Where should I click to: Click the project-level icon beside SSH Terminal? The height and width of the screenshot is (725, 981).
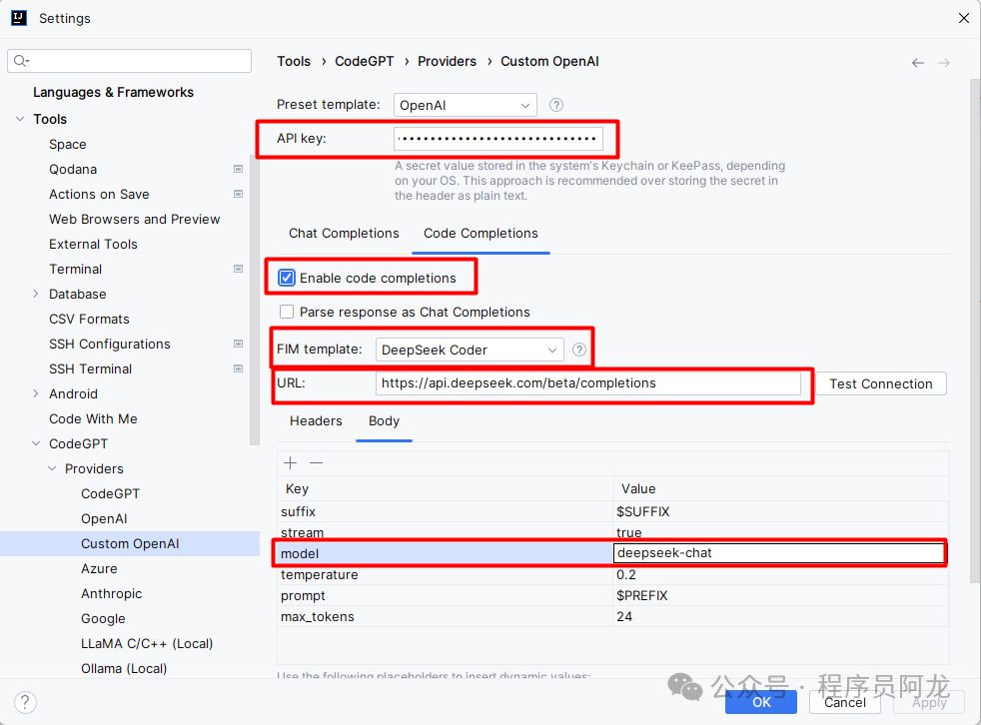click(x=238, y=369)
